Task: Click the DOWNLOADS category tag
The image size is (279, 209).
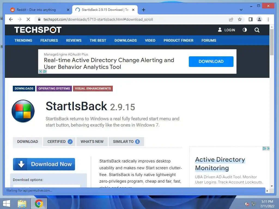Action: (24, 88)
